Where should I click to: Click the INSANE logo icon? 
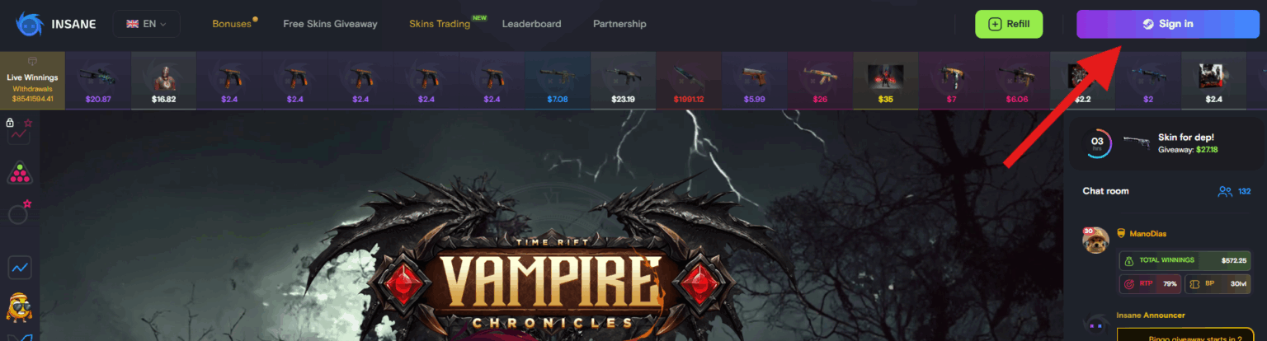coord(31,24)
